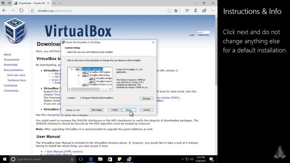Open Technical docs link

click(x=16, y=81)
